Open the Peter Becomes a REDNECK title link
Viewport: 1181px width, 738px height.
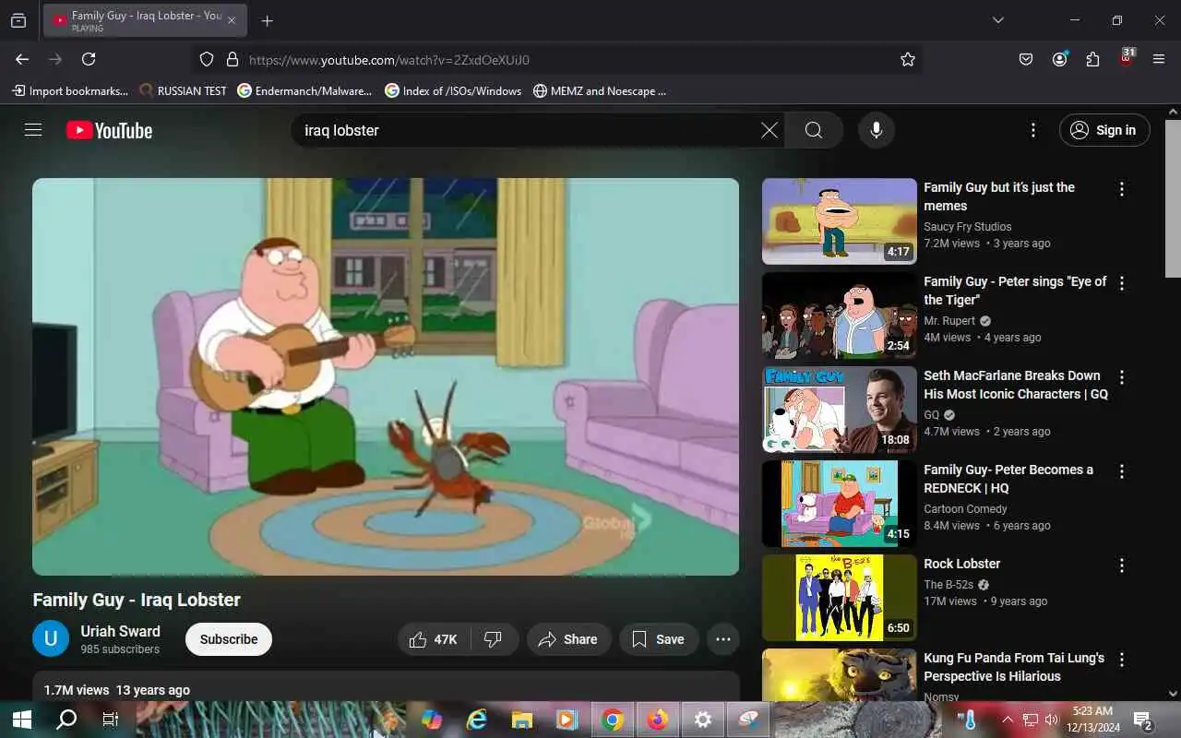[x=1008, y=479]
